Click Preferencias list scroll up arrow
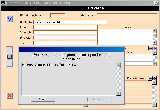The width and height of the screenshot is (160, 110). point(154,82)
